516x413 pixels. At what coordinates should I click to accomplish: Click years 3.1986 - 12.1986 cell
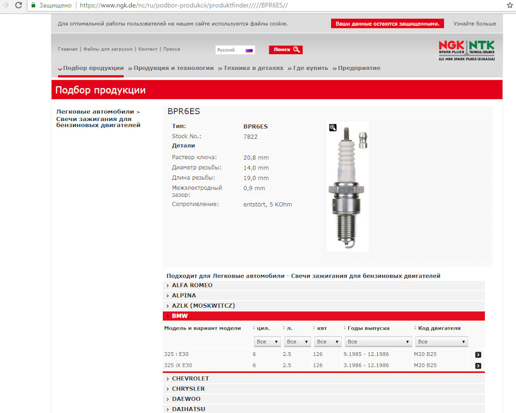tap(366, 366)
